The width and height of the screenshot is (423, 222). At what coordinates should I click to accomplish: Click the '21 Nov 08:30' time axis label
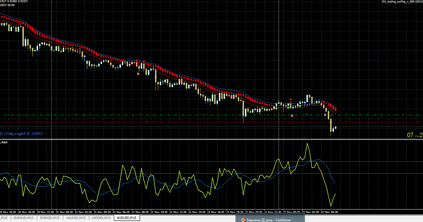point(140,212)
